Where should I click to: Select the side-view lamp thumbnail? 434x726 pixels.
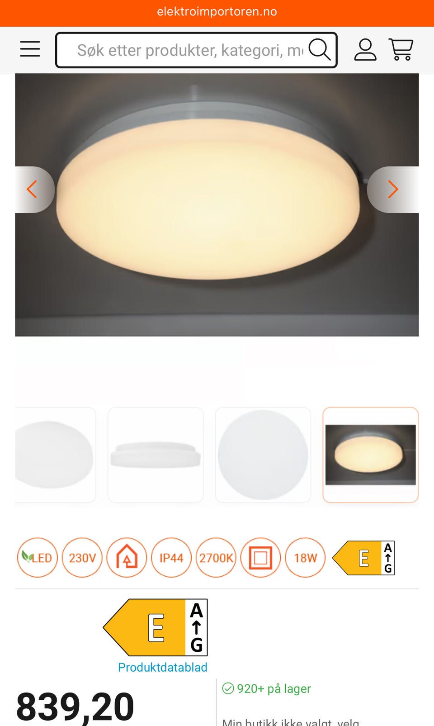tap(156, 455)
